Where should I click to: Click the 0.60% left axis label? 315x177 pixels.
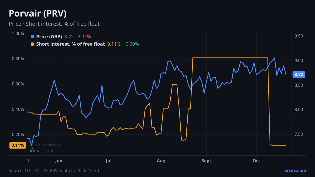click(x=18, y=84)
